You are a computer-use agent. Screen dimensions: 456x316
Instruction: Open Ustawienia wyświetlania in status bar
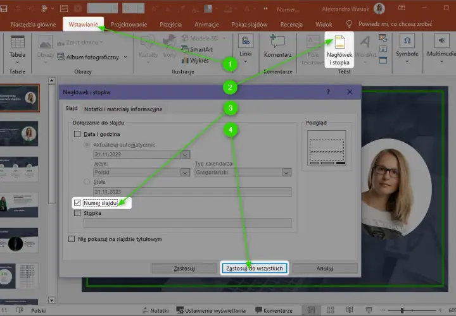click(x=211, y=310)
